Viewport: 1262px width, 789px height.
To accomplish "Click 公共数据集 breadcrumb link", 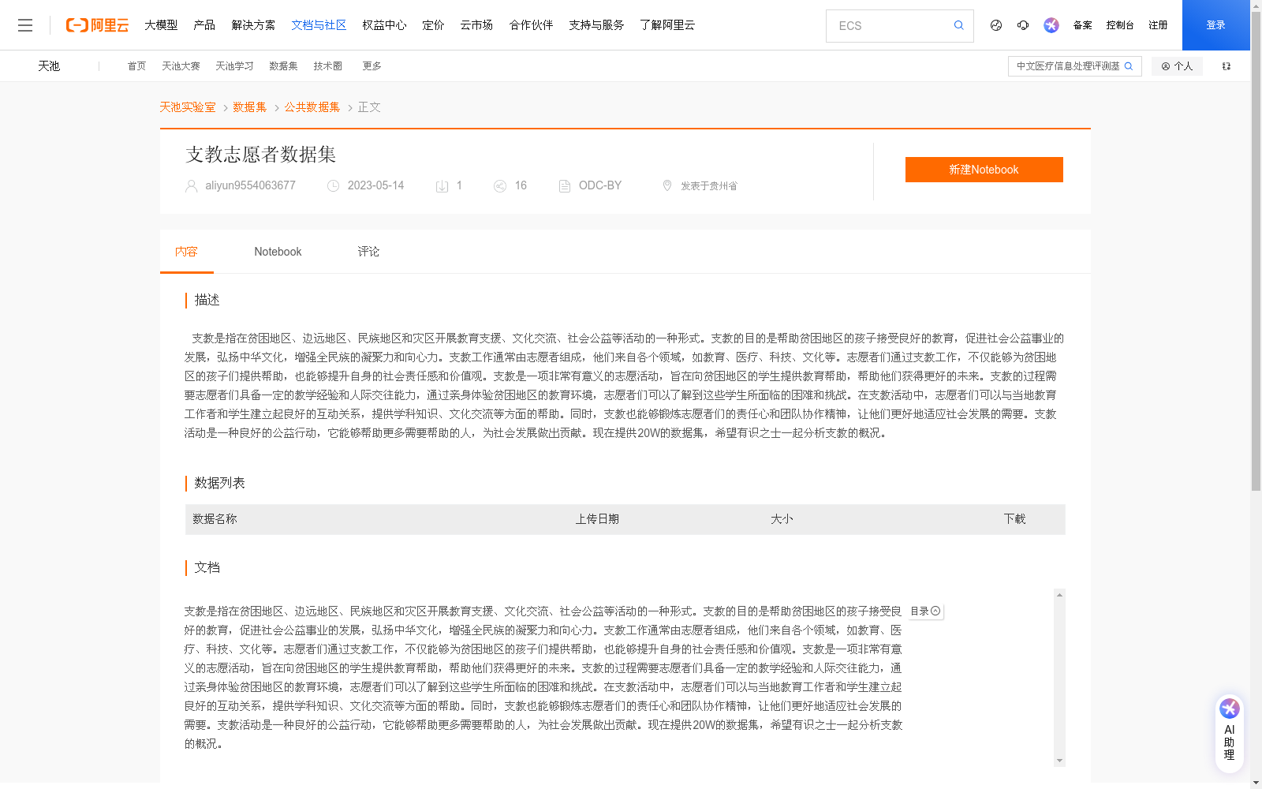I will click(312, 107).
